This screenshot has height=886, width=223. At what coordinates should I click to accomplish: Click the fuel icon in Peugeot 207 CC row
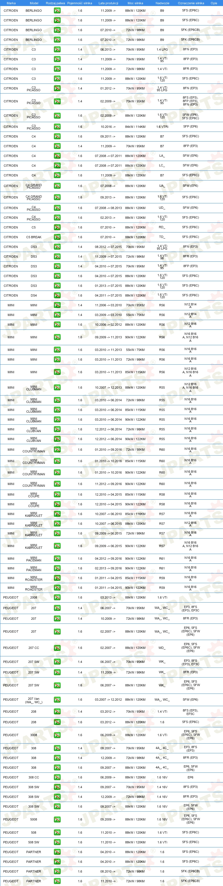[57, 648]
